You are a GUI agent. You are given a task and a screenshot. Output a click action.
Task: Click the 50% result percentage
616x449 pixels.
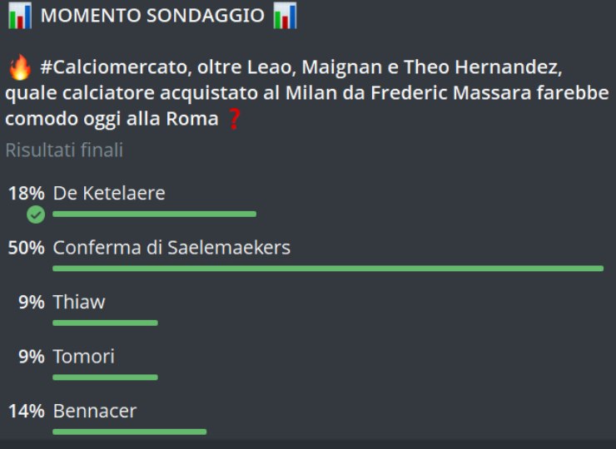pyautogui.click(x=26, y=248)
